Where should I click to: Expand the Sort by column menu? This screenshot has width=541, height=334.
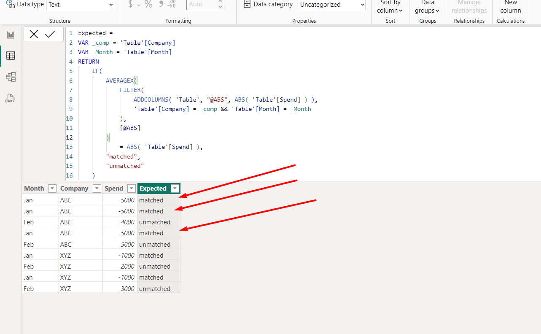click(x=390, y=7)
